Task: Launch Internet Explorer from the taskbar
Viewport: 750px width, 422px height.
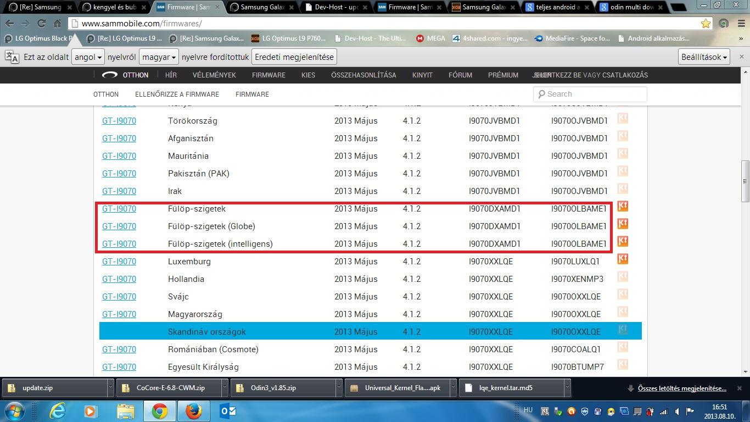Action: [x=58, y=411]
